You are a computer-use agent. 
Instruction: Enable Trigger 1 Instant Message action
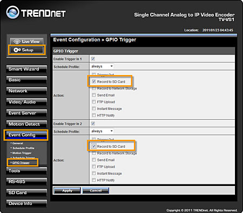pos(93,108)
